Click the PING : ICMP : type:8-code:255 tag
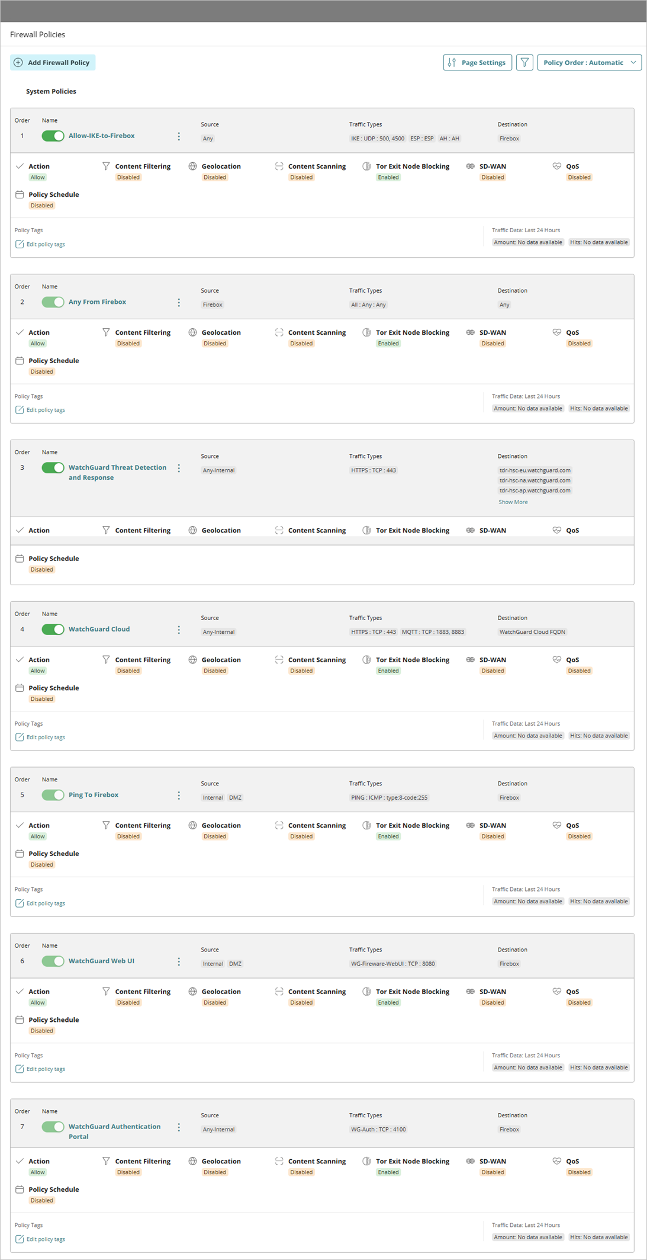Viewport: 647px width, 1260px height. click(x=389, y=797)
